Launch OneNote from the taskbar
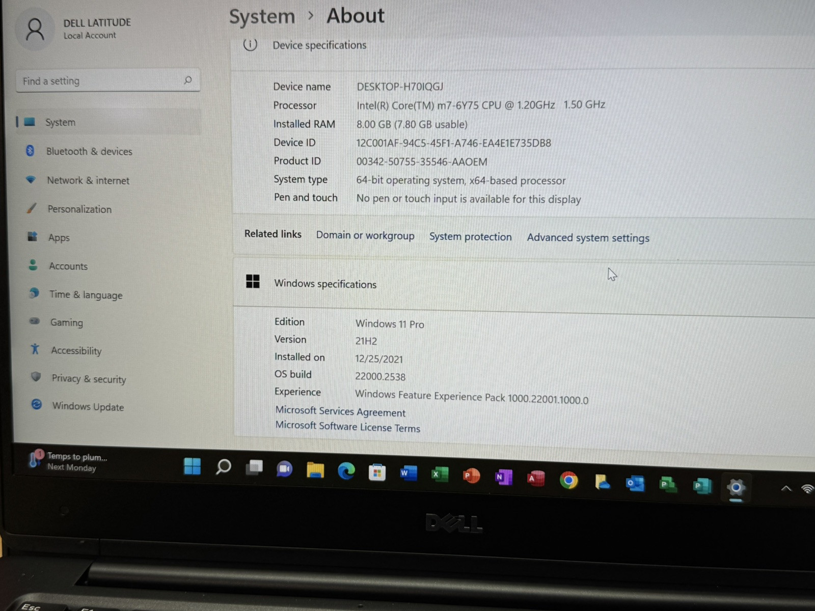The width and height of the screenshot is (815, 611). click(x=503, y=477)
